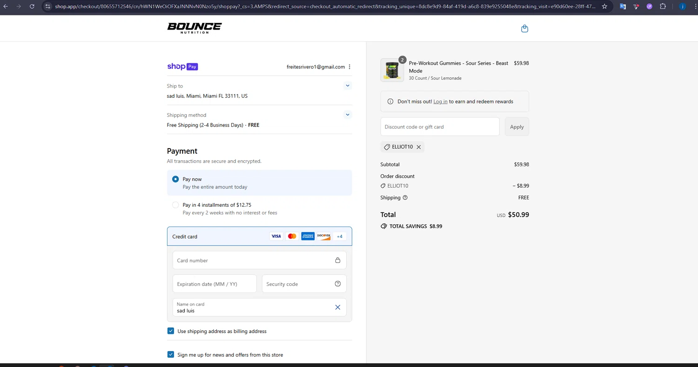Click the Expiration date field
698x367 pixels.
pos(215,284)
